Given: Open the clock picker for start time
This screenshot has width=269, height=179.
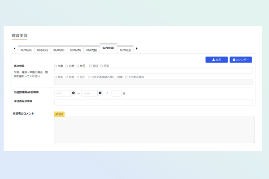Looking at the screenshot, I should (x=74, y=93).
